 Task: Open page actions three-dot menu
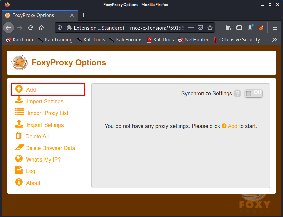coord(191,28)
